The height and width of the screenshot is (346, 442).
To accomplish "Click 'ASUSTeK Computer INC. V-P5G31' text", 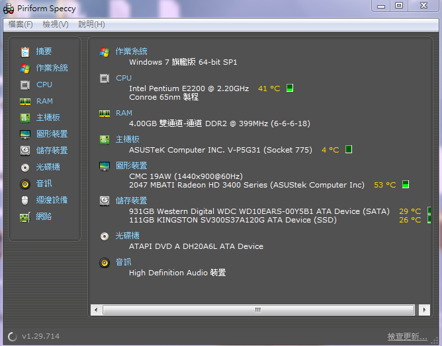I will [x=195, y=150].
